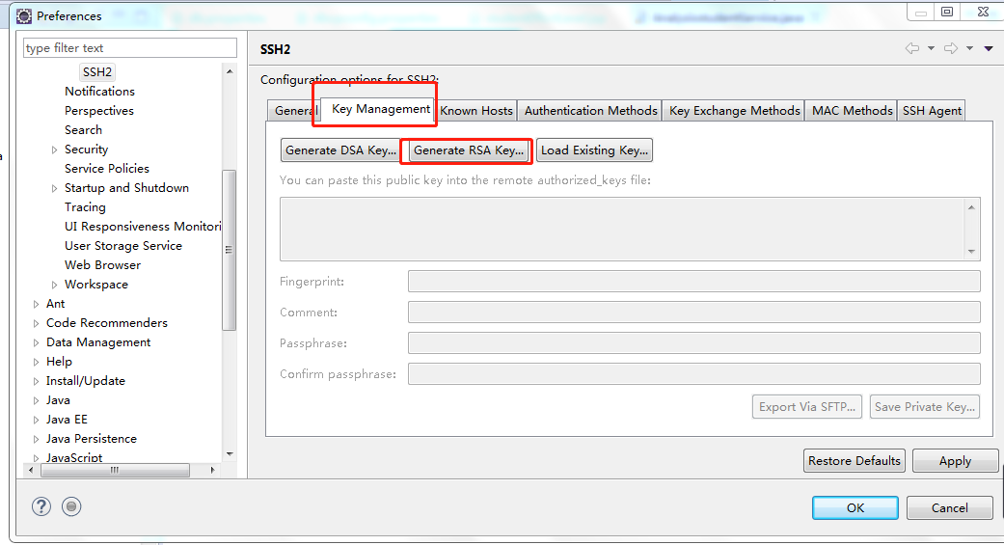Click the Apply button
Image resolution: width=1004 pixels, height=545 pixels.
[x=955, y=460]
